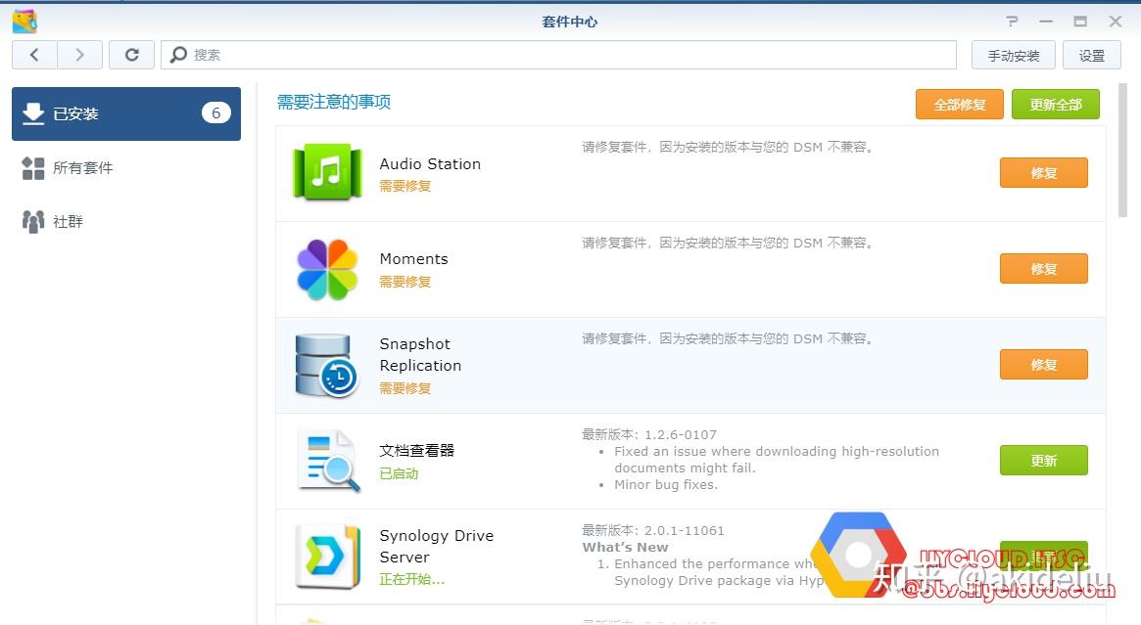The image size is (1141, 625).
Task: Click the back navigation arrow
Action: [35, 55]
